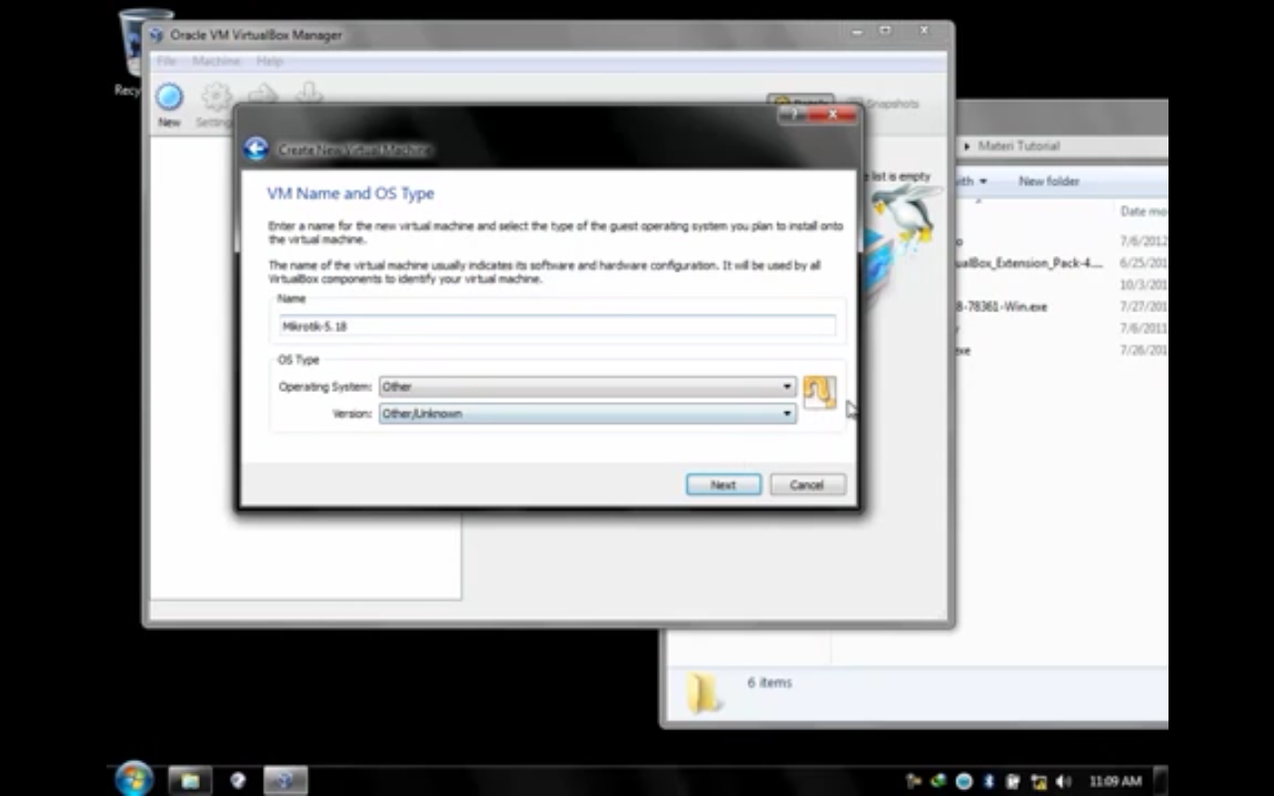Open the Operating System dropdown
Image resolution: width=1274 pixels, height=796 pixels.
587,386
